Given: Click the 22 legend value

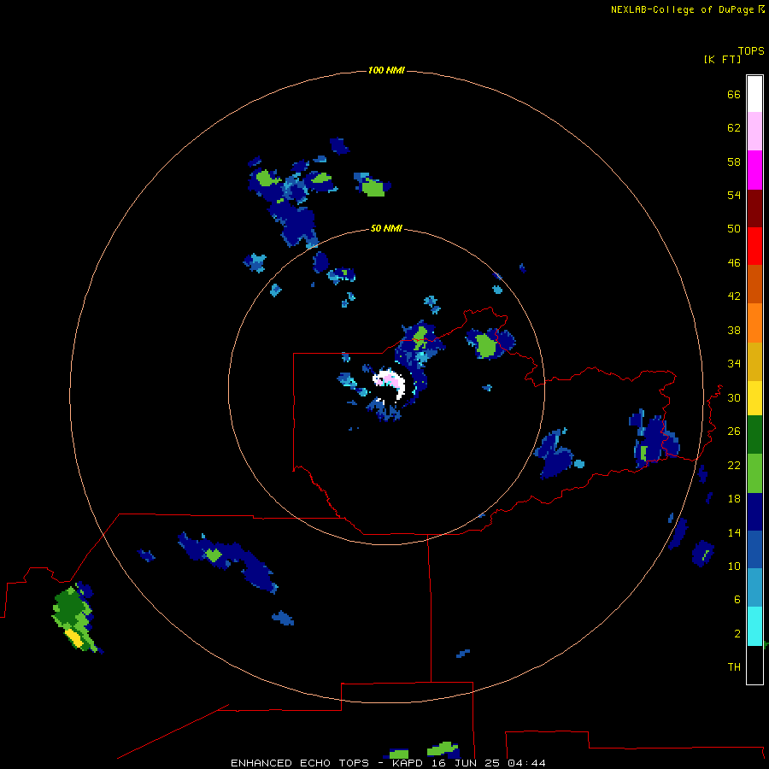Looking at the screenshot, I should coord(734,465).
